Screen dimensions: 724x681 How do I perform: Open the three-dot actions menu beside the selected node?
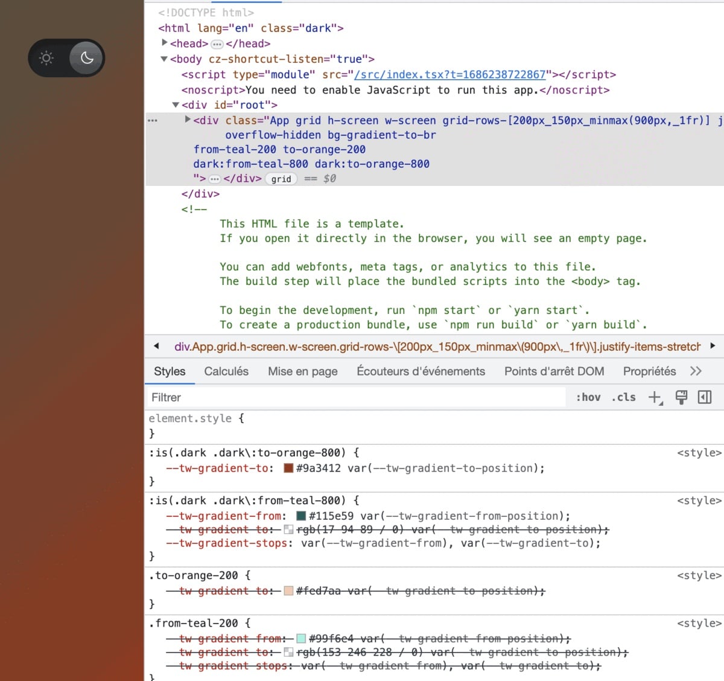tap(153, 121)
